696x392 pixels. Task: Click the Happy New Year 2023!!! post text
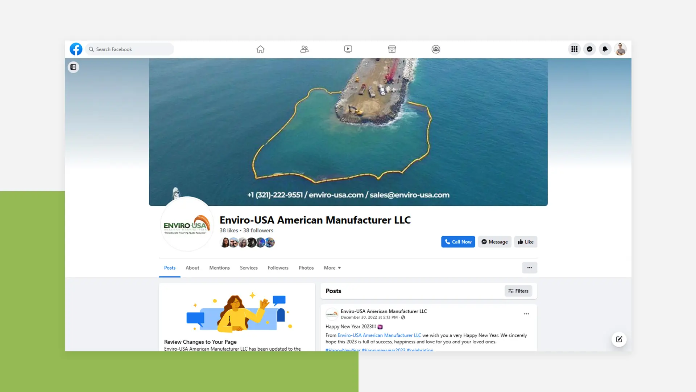351,327
